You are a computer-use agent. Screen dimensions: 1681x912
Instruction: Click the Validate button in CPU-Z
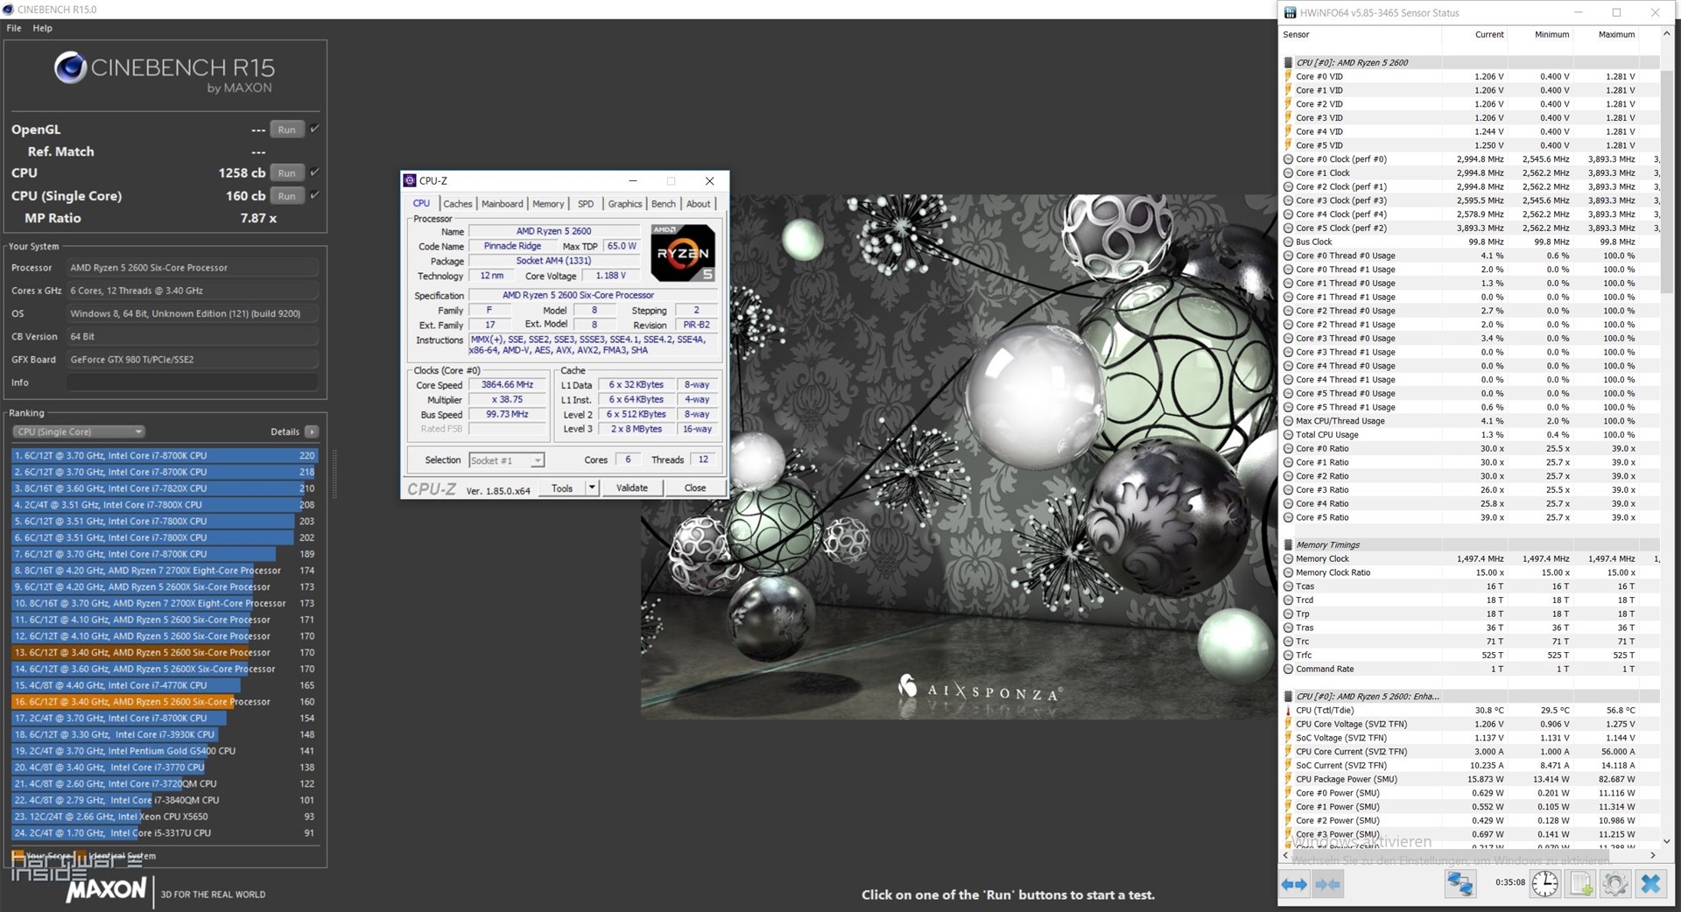coord(632,488)
